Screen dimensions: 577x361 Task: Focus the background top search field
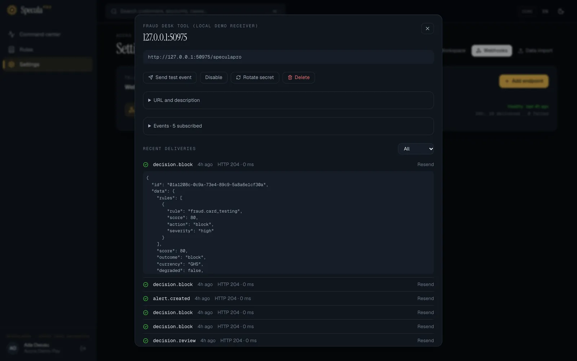click(x=195, y=11)
